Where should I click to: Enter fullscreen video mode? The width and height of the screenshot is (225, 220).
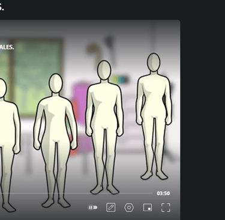(166, 207)
